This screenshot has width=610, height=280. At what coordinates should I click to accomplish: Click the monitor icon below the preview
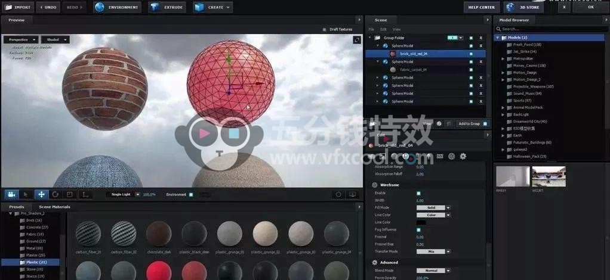(x=352, y=194)
